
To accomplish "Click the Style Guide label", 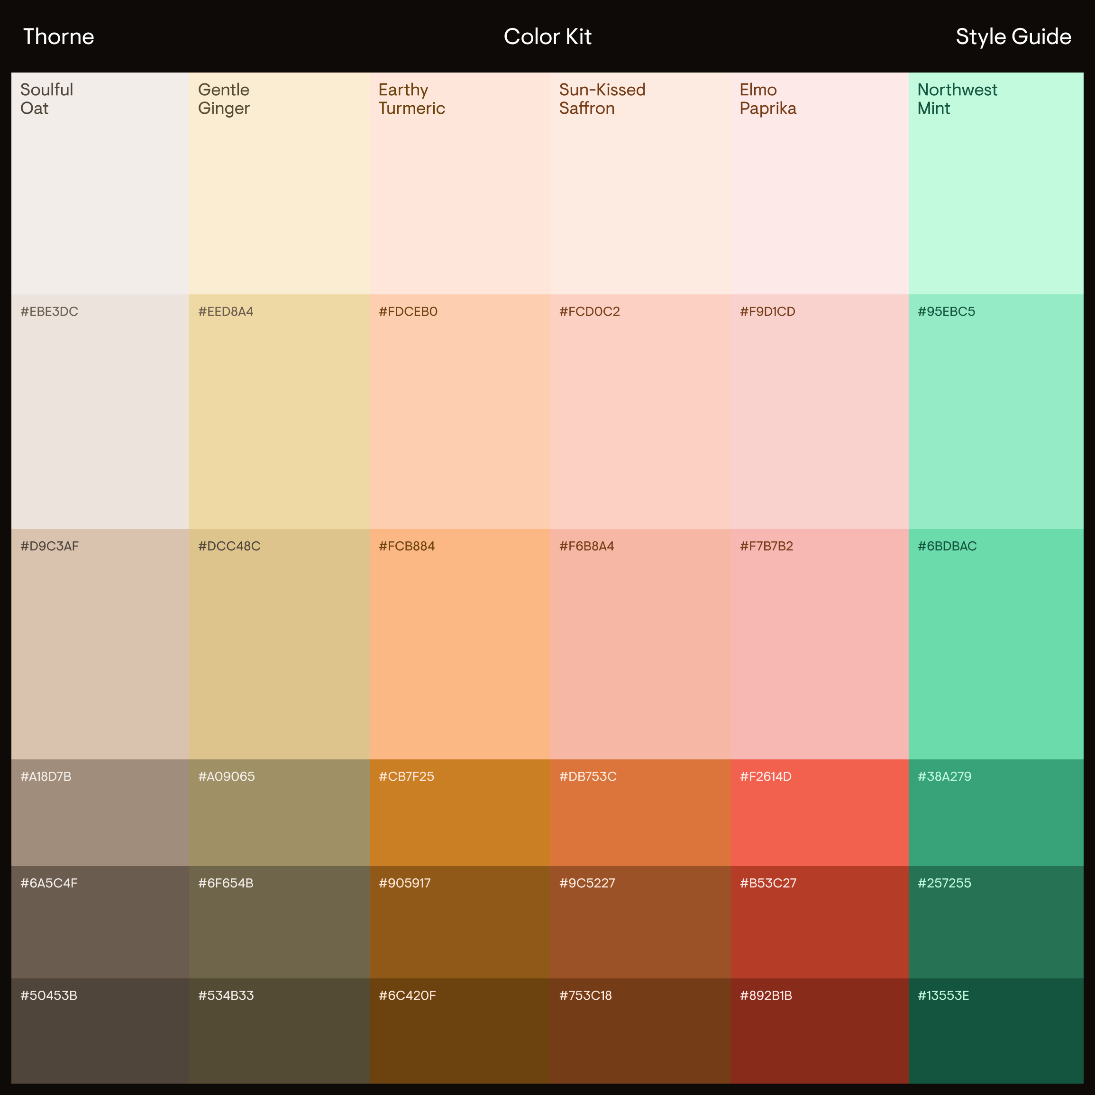I will (1013, 37).
